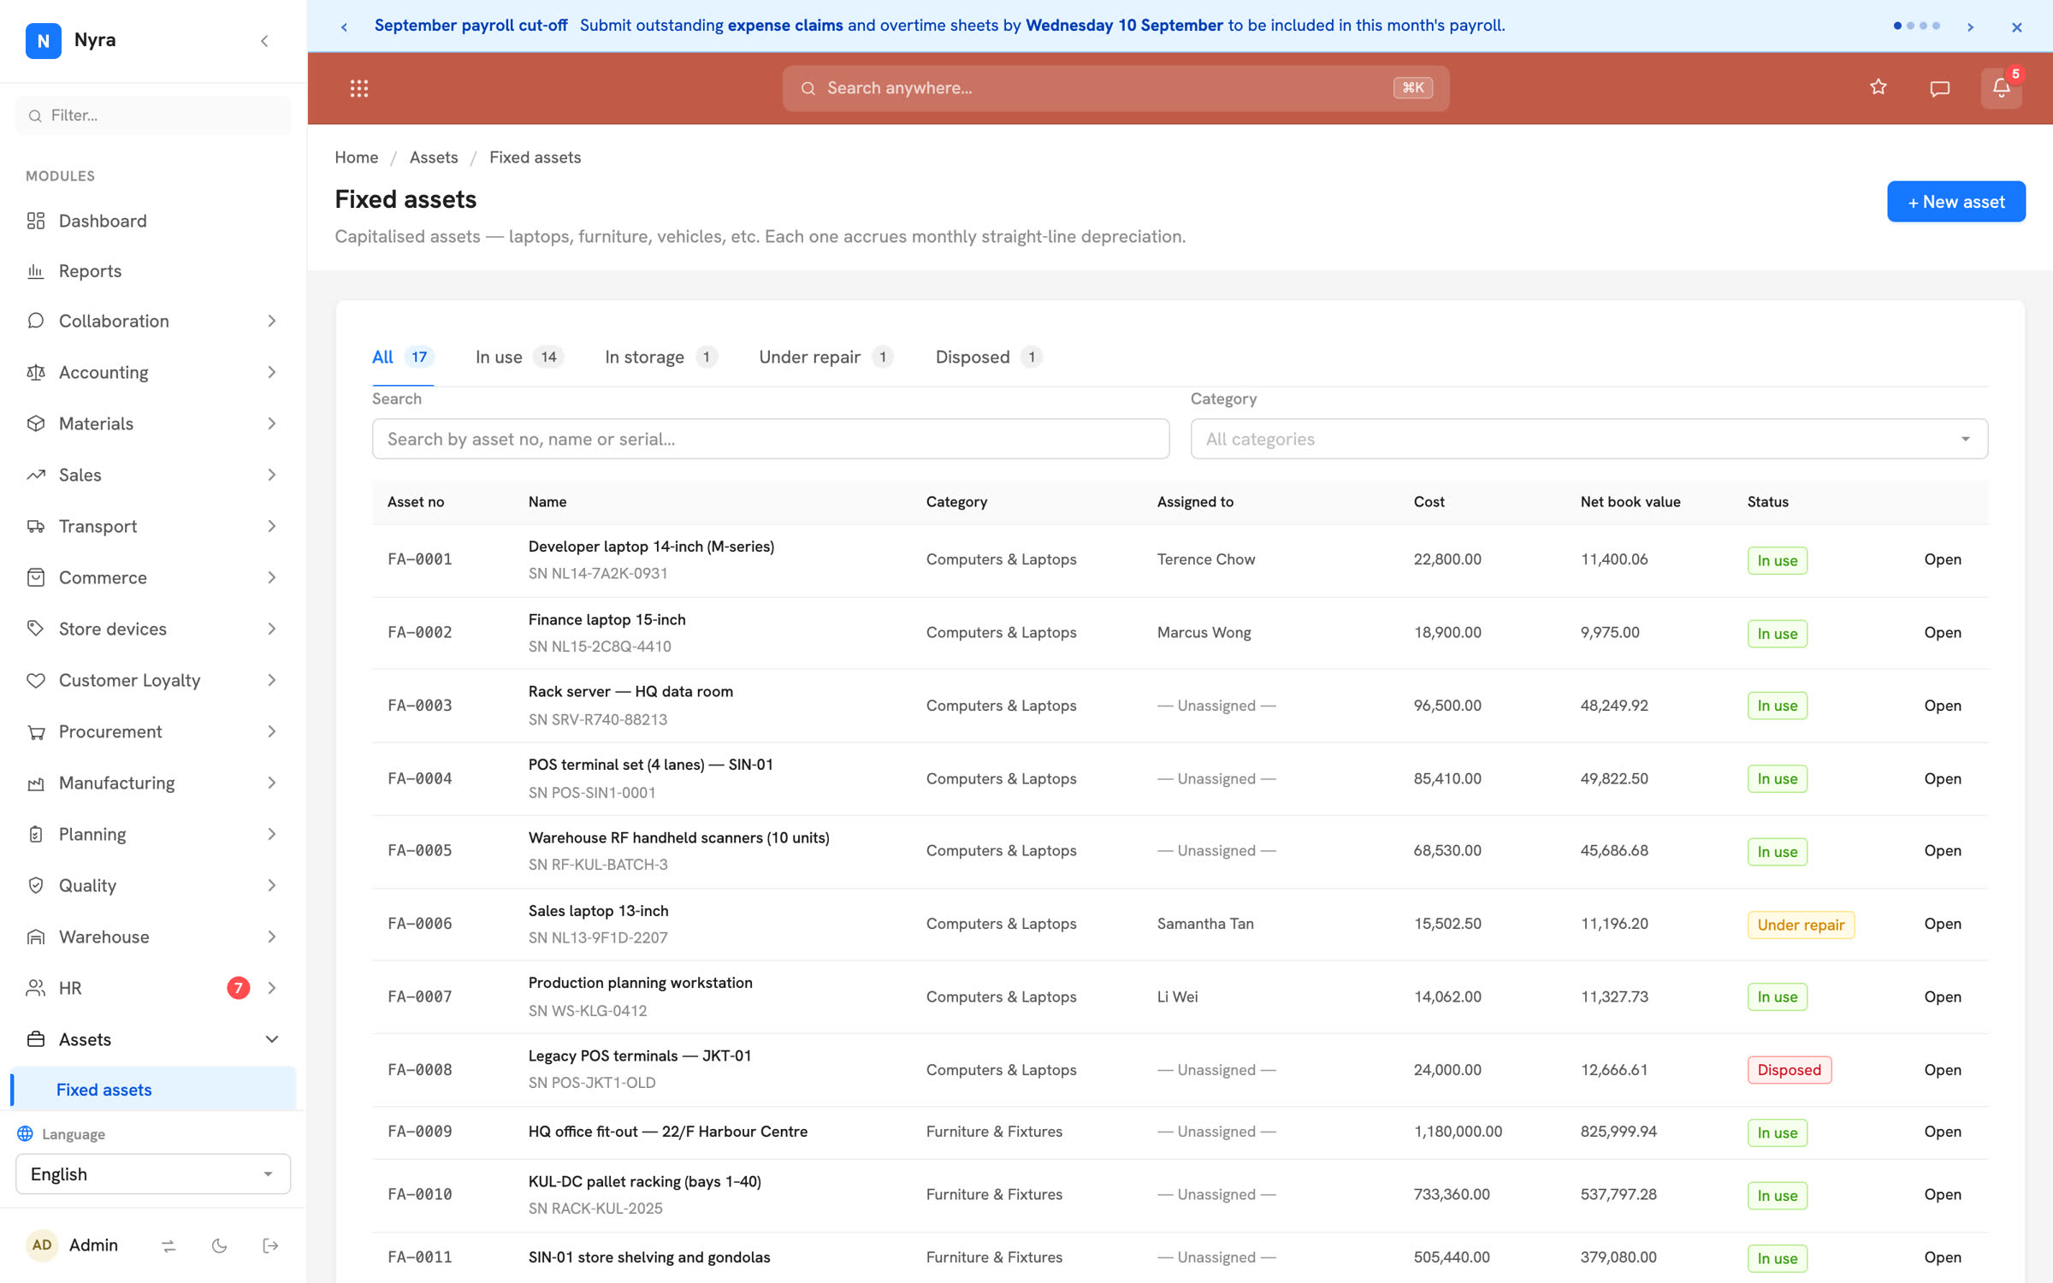Open notifications bell with 5 badge

click(x=2001, y=87)
